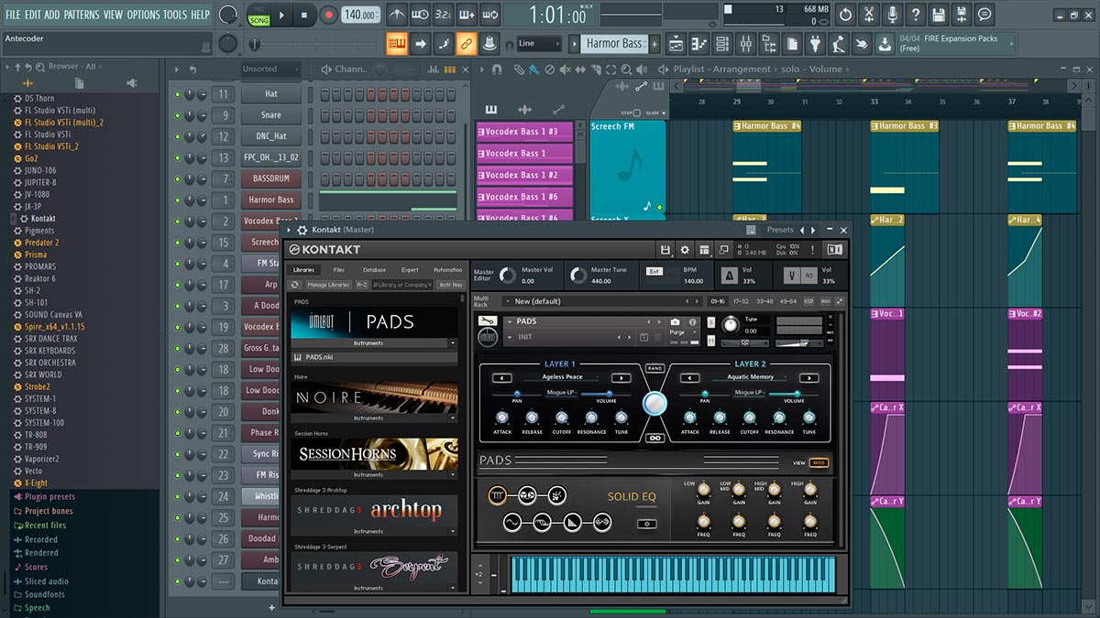The width and height of the screenshot is (1100, 618).
Task: Open the metronome icon in toolbar
Action: coord(397,15)
